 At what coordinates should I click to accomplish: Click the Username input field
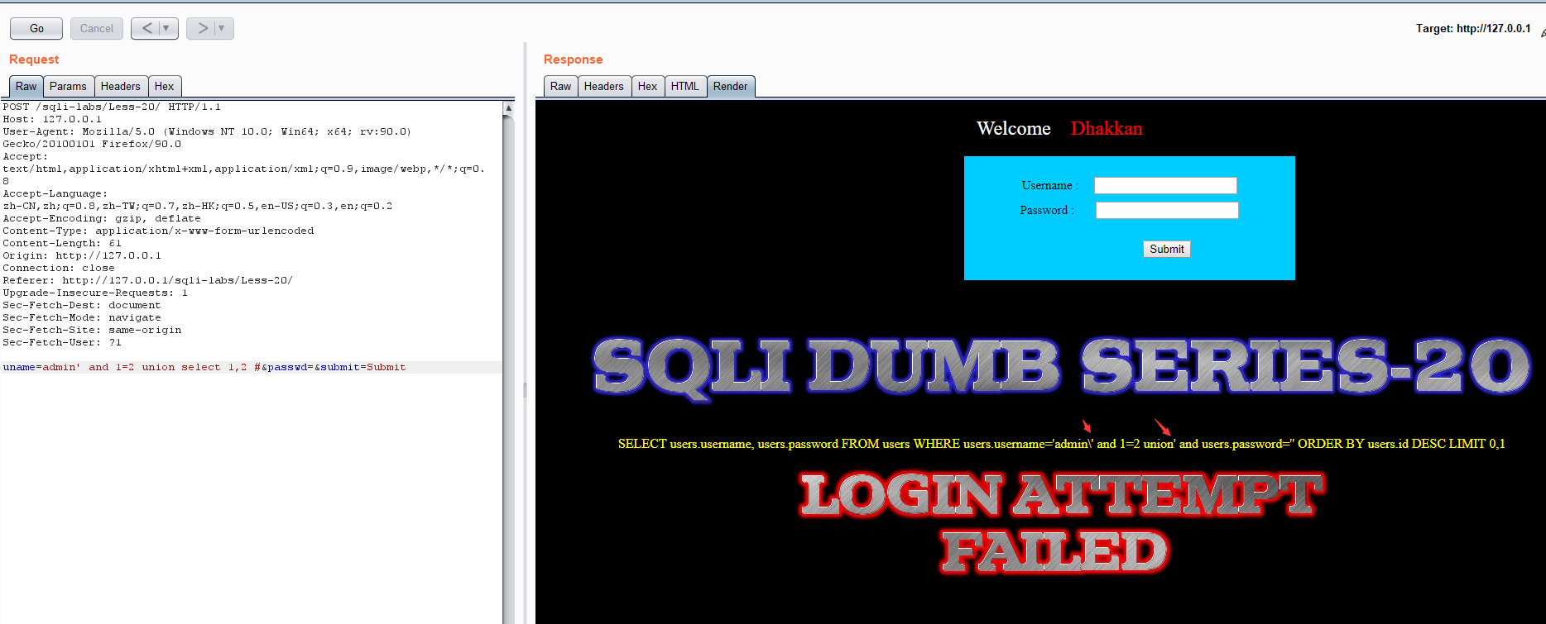point(1165,185)
